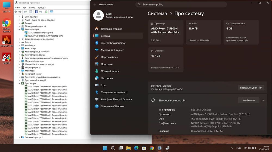Click the Копіювати button
This screenshot has width=272, height=152.
click(x=248, y=100)
